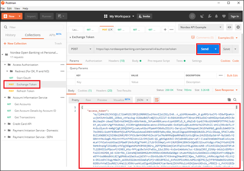Open Account Information Service three-dot options
The image size is (244, 171).
(63, 98)
